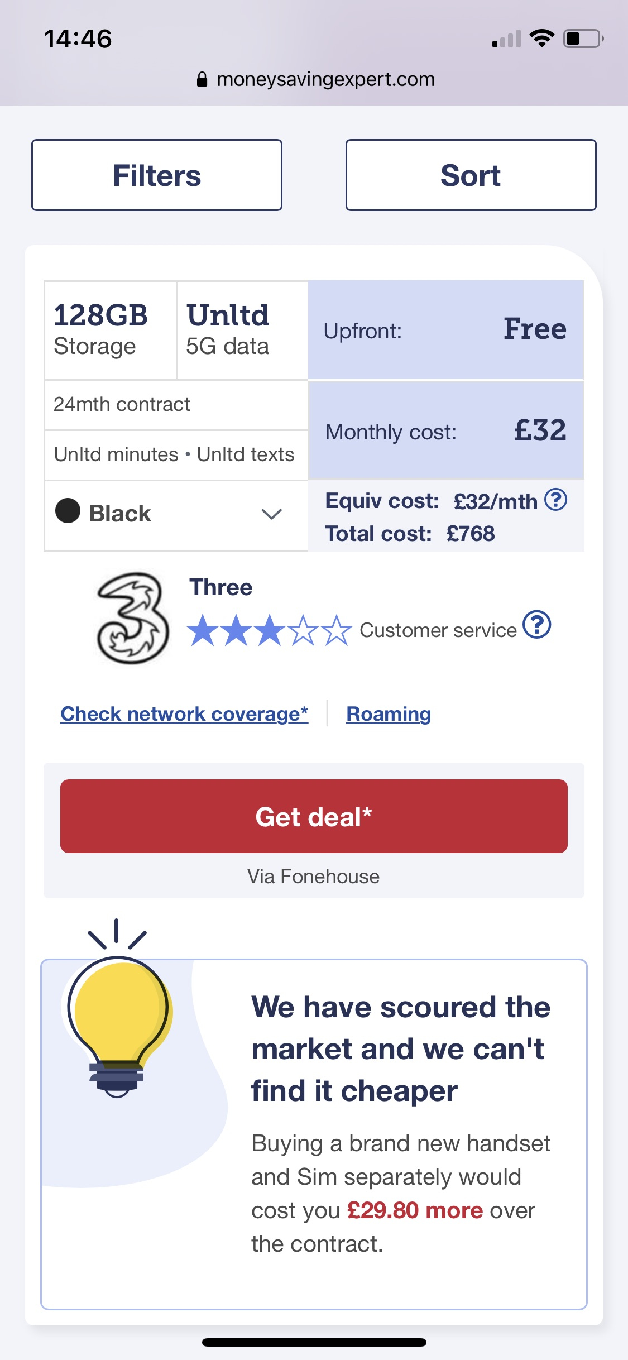Viewport: 628px width, 1360px height.
Task: Open the Customer service rating help icon
Action: 536,625
